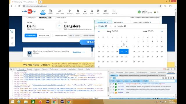
Task: Switch to the DevTools Console tab
Action: 29,69
